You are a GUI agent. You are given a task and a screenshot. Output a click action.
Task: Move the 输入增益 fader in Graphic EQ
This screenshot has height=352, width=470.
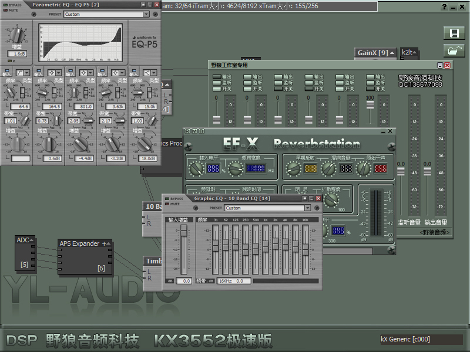tap(184, 231)
